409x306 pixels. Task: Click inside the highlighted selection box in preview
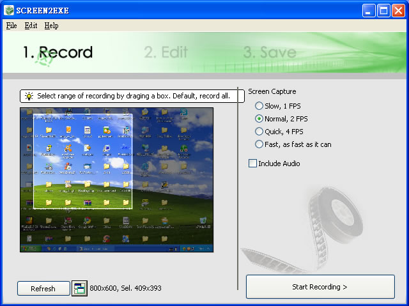click(83, 161)
